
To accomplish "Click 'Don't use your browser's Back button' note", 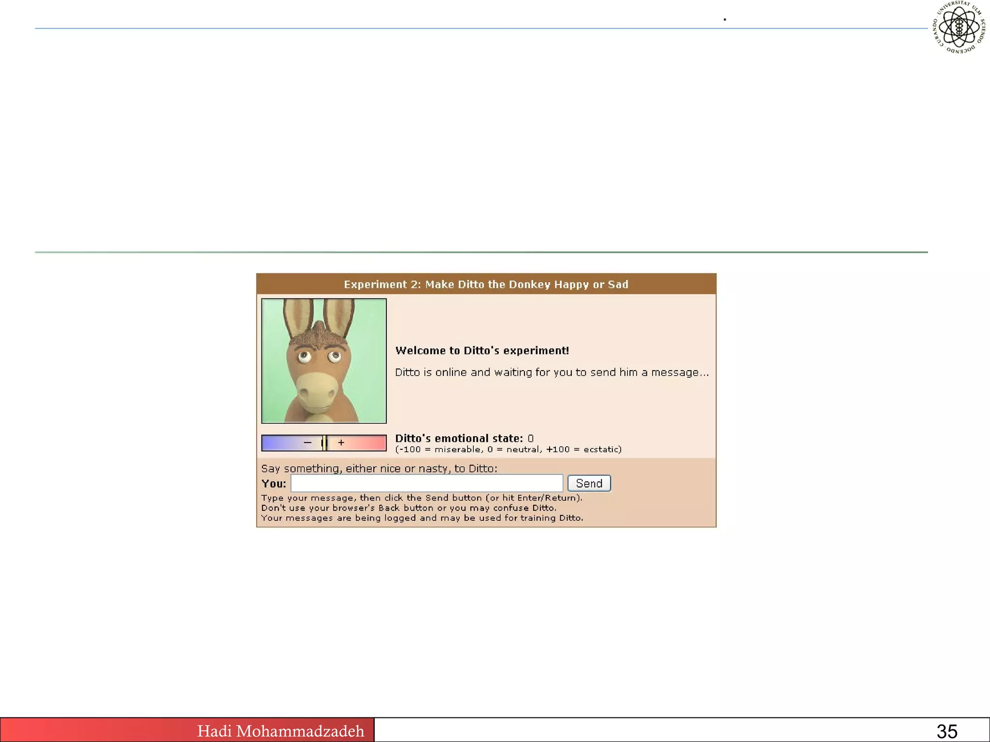I will coord(408,508).
